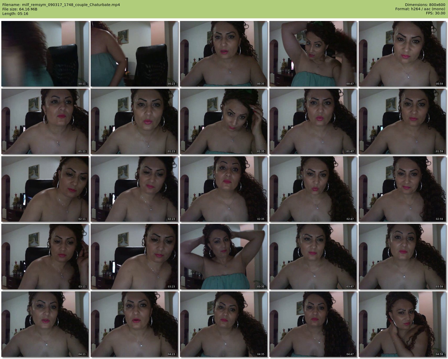Click the thumbnail timestamped 04:23
448x359 pixels.
point(134,324)
